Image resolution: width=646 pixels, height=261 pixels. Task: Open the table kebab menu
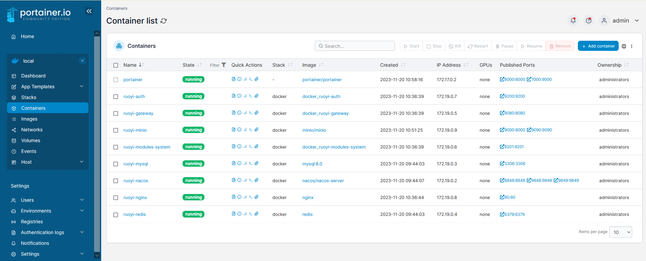click(632, 46)
